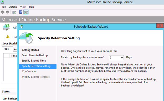Click the Schedule Backup Wizard title icon
Screen dimensions: 164x101
pyautogui.click(x=21, y=26)
